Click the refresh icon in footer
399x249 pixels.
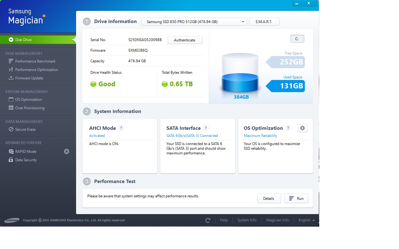pos(208,220)
